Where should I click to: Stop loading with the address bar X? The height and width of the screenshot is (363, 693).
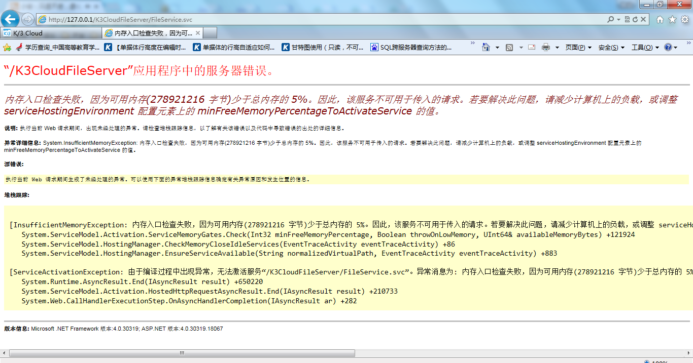[643, 19]
